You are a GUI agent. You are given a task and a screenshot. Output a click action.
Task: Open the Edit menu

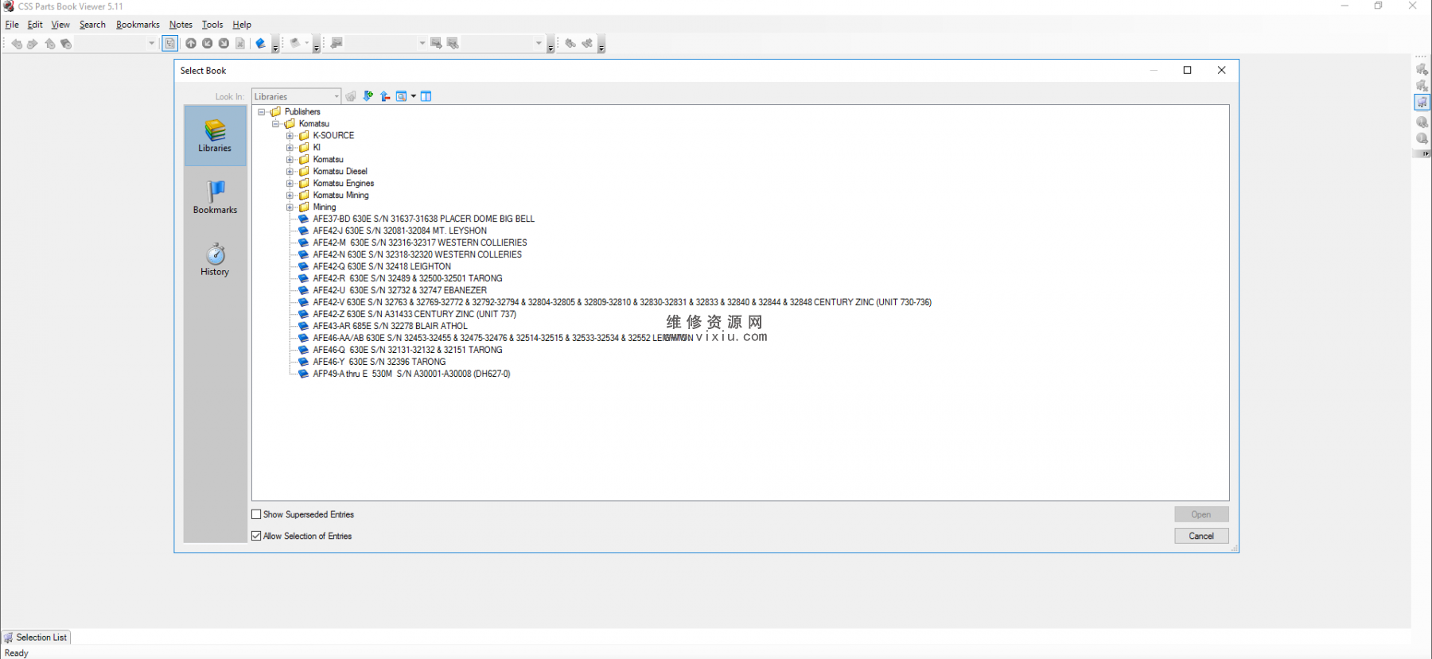pos(35,25)
